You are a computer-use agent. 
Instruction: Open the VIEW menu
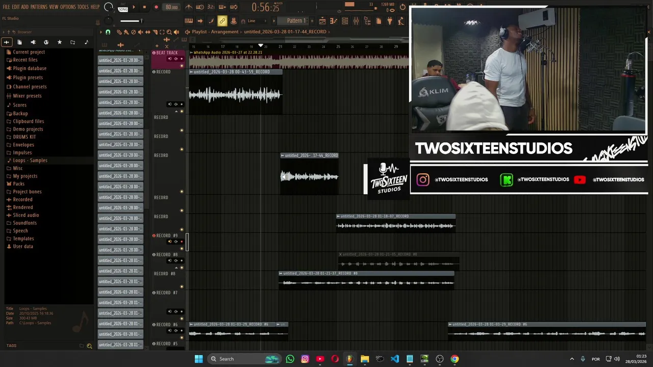pyautogui.click(x=54, y=7)
